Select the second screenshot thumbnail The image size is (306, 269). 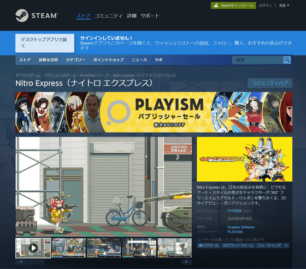[x=68, y=248]
